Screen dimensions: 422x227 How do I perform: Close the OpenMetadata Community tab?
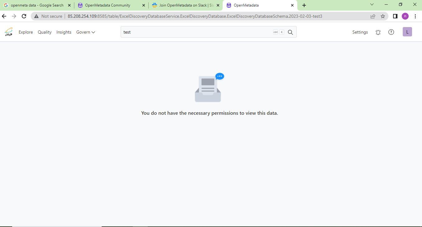tap(144, 5)
